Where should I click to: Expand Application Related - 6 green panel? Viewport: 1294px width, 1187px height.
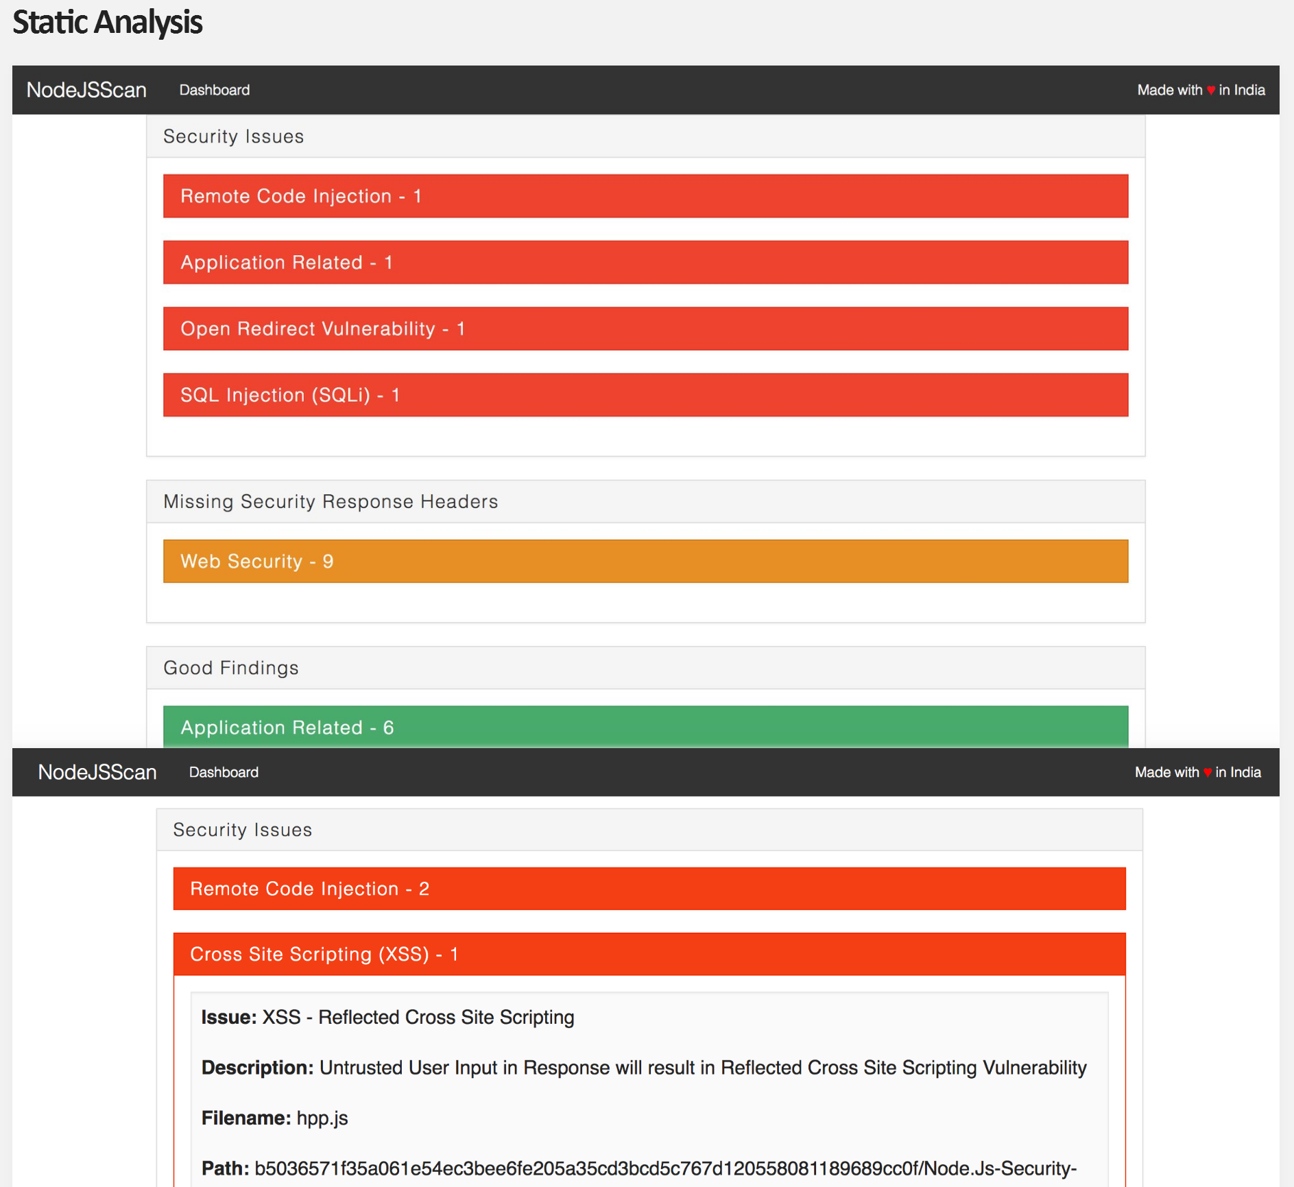645,727
